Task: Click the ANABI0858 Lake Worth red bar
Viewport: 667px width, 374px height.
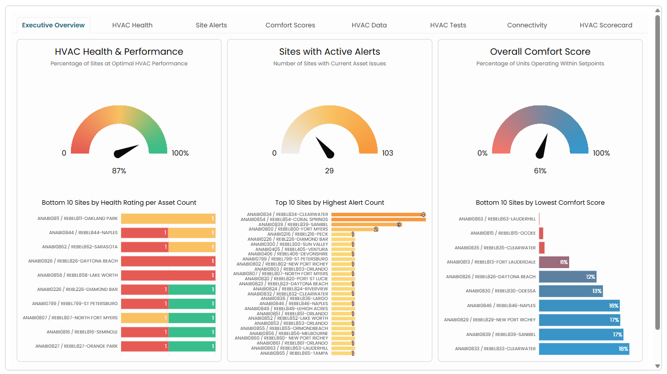Action: click(168, 275)
